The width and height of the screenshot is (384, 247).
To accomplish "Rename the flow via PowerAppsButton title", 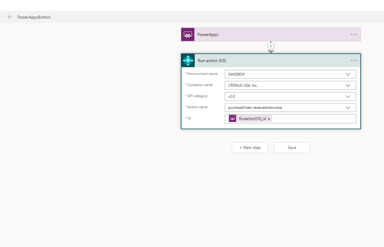I will pyautogui.click(x=34, y=17).
